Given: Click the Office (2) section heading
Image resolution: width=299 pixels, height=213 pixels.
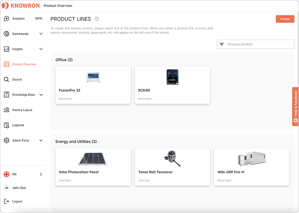Looking at the screenshot, I should click(64, 60).
